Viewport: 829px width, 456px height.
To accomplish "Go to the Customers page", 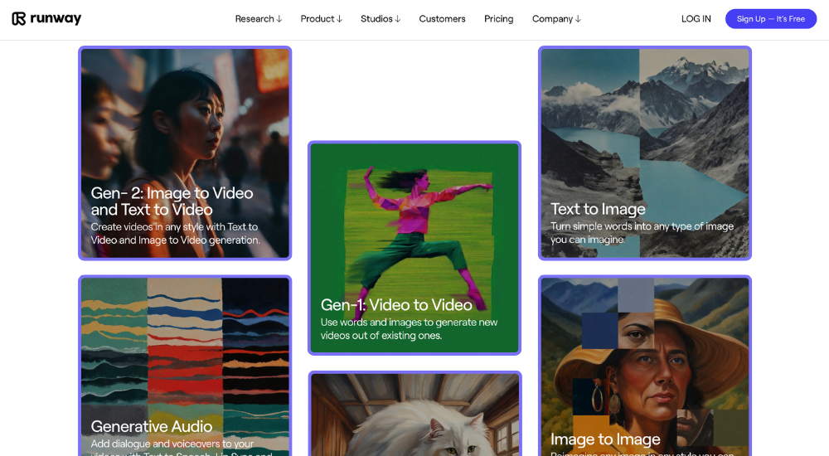I will pyautogui.click(x=442, y=18).
